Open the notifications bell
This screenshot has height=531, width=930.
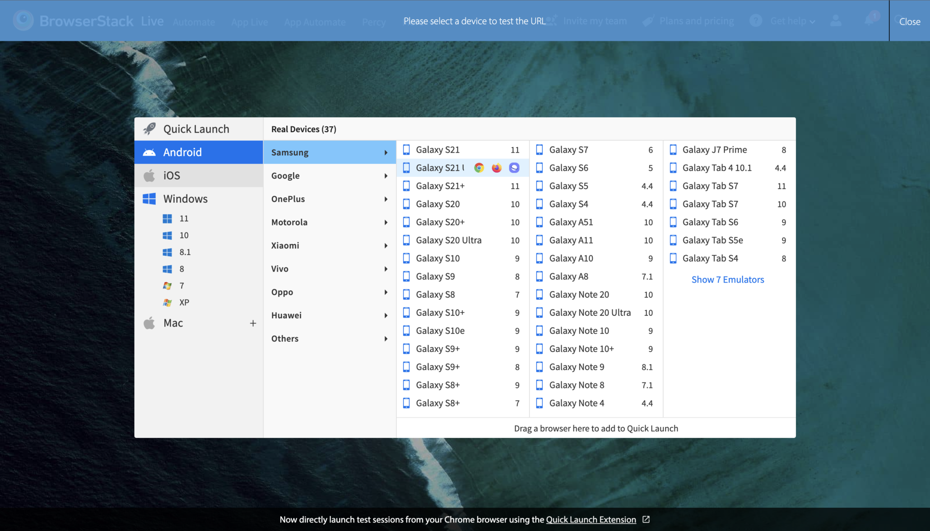[870, 21]
